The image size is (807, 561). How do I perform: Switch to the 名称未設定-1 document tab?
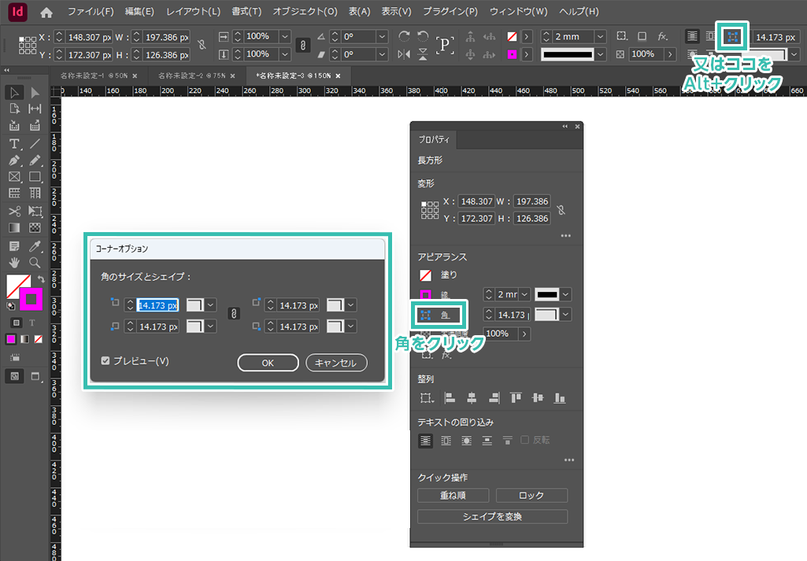[x=94, y=76]
